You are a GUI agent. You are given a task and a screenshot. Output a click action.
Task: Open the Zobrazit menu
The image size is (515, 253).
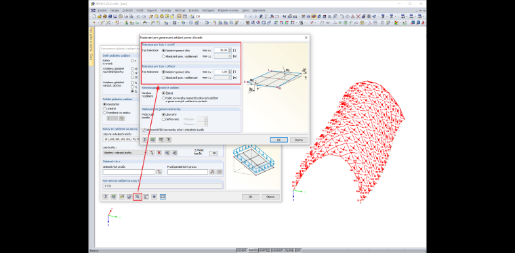(127, 11)
